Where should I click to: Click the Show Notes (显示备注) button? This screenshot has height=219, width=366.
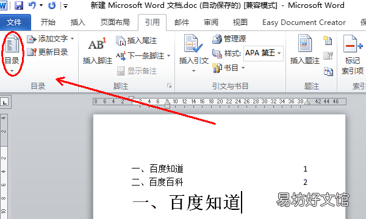[137, 71]
